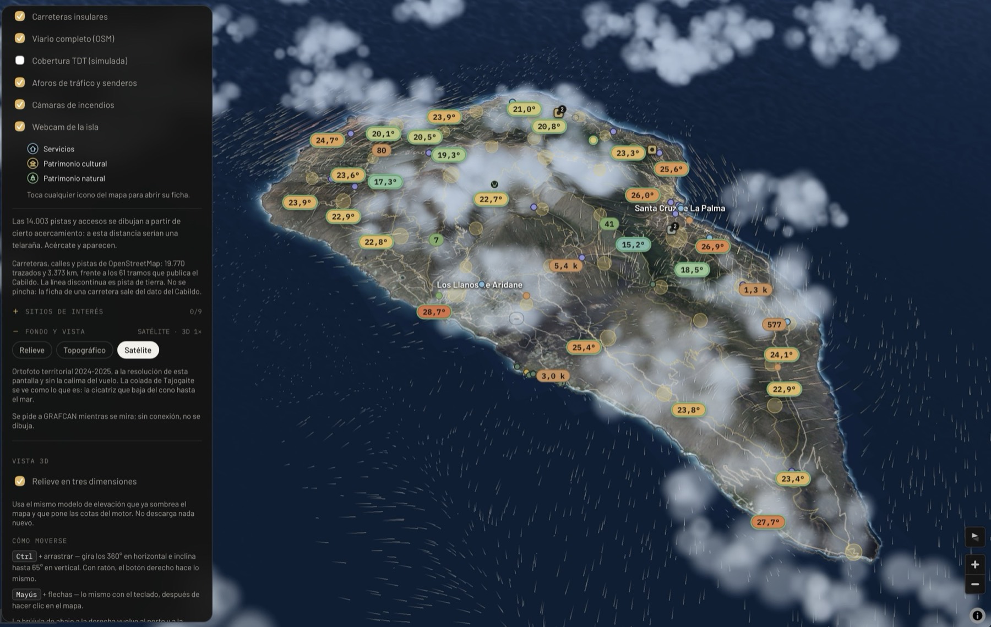Uncheck Viario completo (OSM) layer
The image size is (991, 627).
point(20,39)
